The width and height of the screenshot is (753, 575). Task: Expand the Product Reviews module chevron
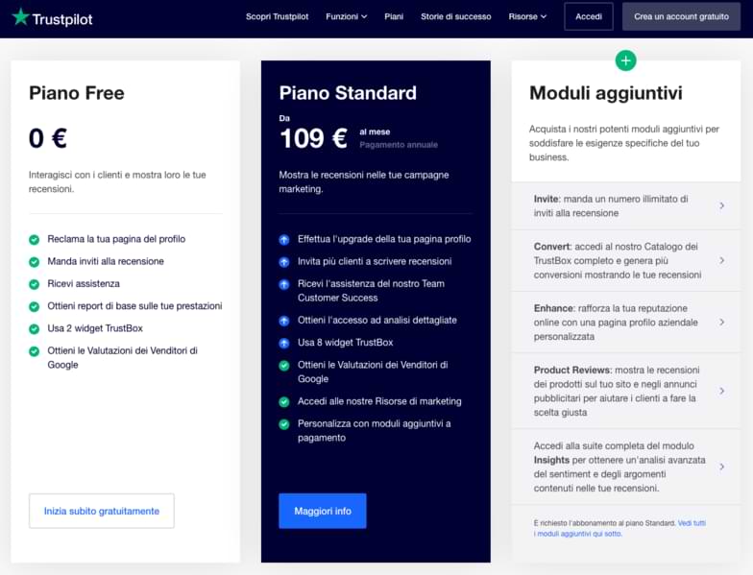coord(722,391)
